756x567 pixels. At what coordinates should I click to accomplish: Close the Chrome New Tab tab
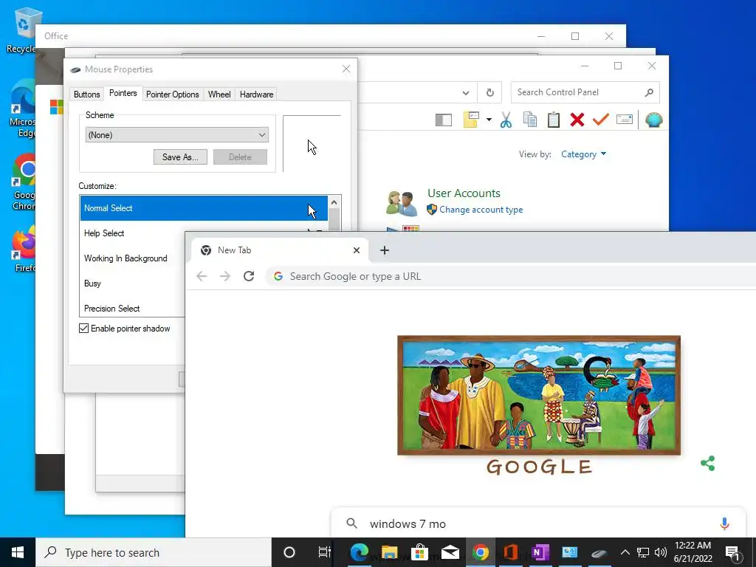pos(357,250)
